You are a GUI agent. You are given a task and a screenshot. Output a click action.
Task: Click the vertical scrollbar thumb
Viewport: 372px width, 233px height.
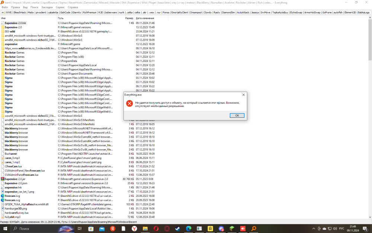click(x=370, y=40)
